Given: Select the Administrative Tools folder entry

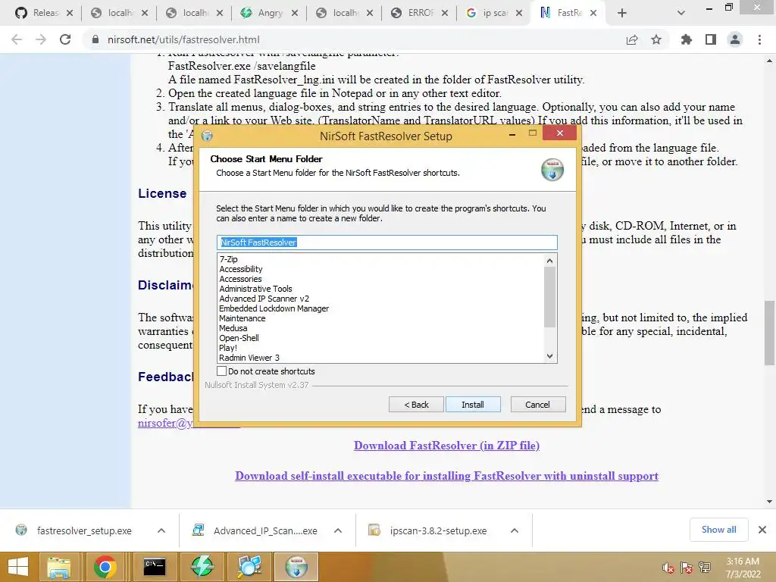Looking at the screenshot, I should (x=255, y=289).
